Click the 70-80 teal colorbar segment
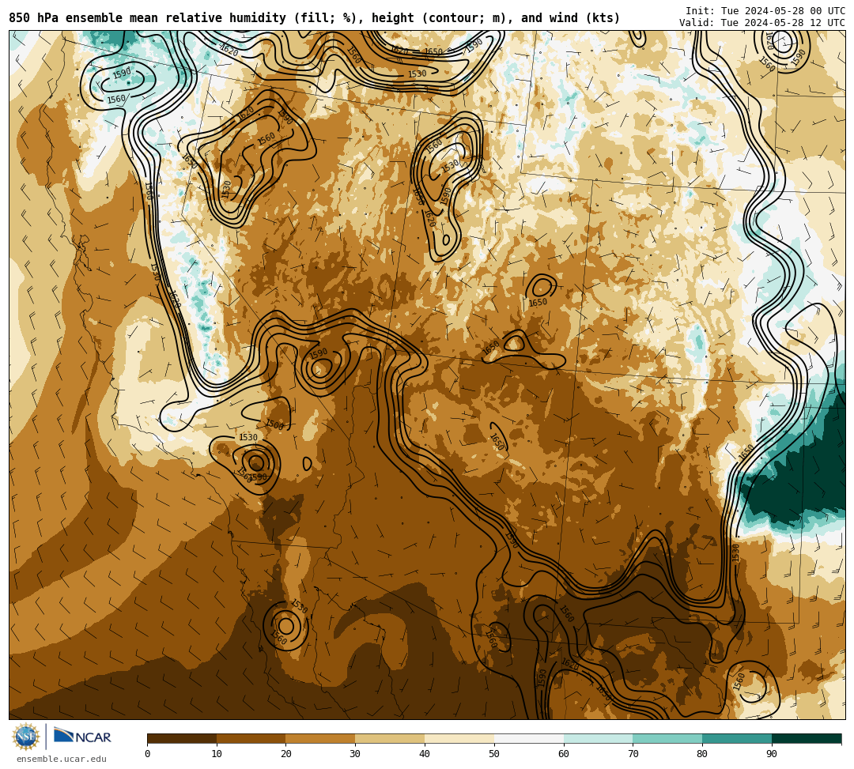Viewport: 854px width, 769px height. (x=667, y=738)
